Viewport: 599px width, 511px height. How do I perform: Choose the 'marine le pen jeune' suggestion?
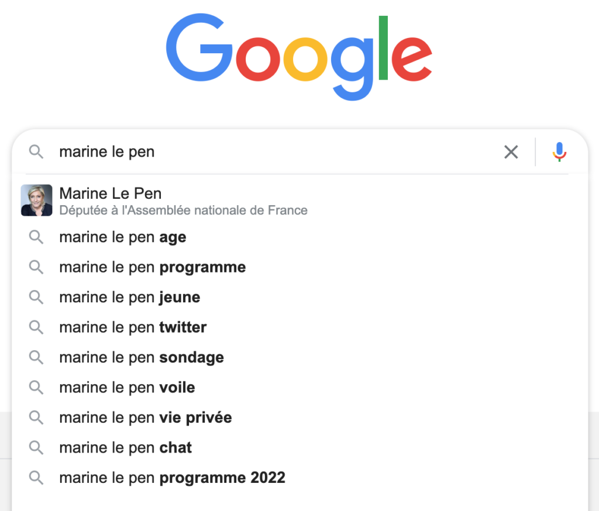(300, 297)
